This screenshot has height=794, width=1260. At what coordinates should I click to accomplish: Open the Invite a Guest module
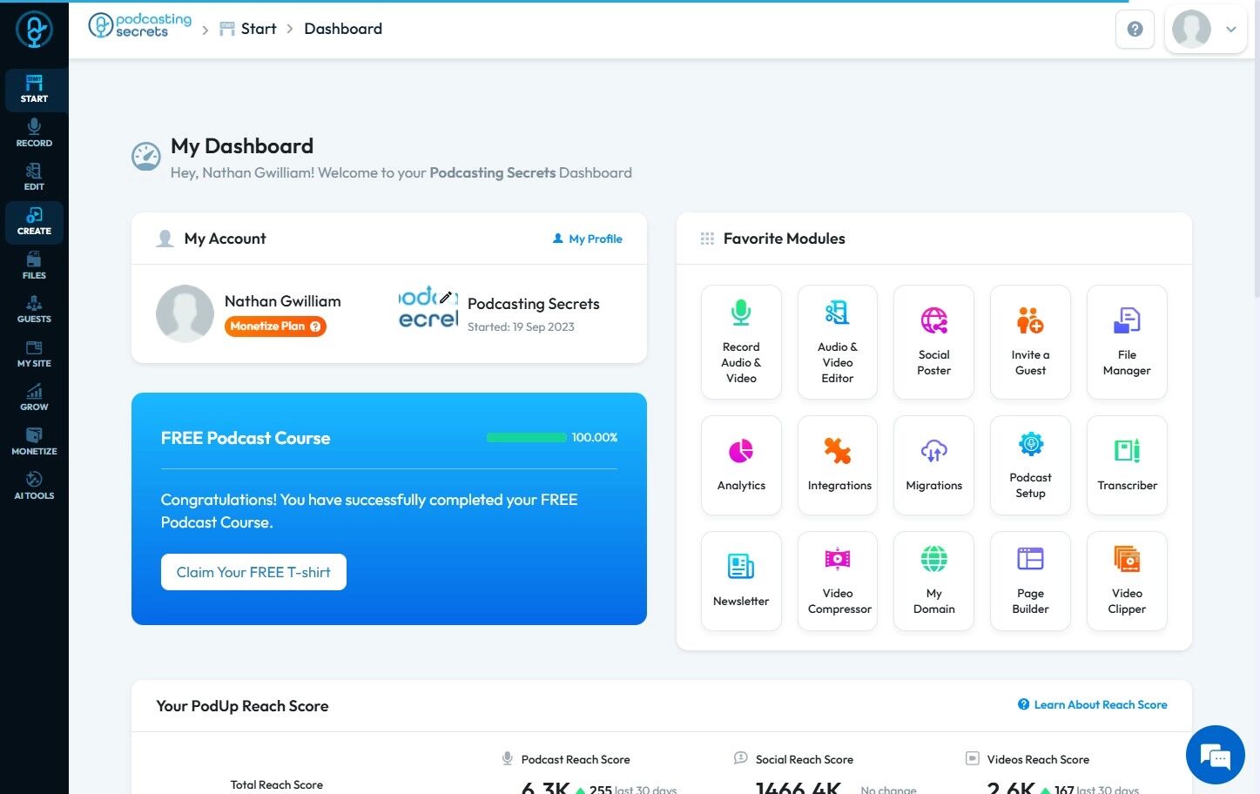click(1030, 342)
